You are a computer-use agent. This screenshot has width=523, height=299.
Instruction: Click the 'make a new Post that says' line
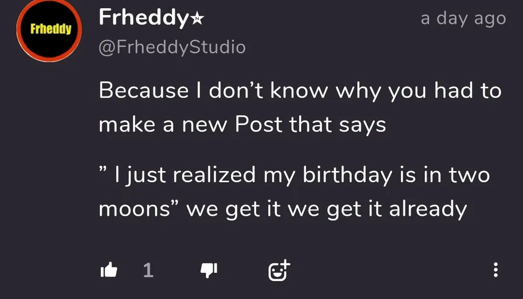point(242,124)
